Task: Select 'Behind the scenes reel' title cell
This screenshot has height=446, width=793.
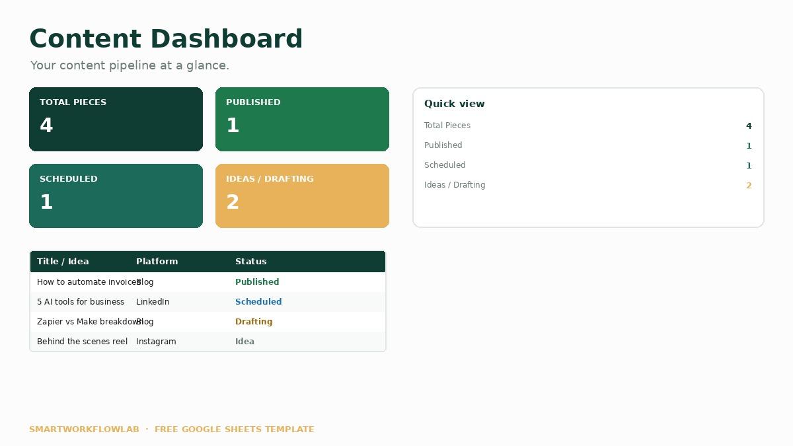Action: (82, 342)
